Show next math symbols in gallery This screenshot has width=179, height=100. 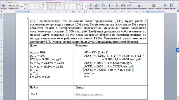[x=86, y=6]
